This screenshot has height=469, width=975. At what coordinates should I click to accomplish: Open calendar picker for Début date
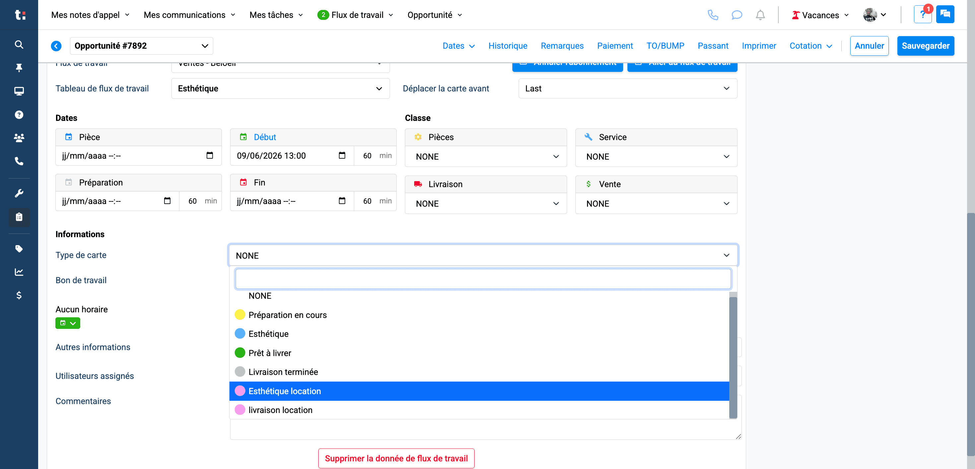click(x=342, y=155)
